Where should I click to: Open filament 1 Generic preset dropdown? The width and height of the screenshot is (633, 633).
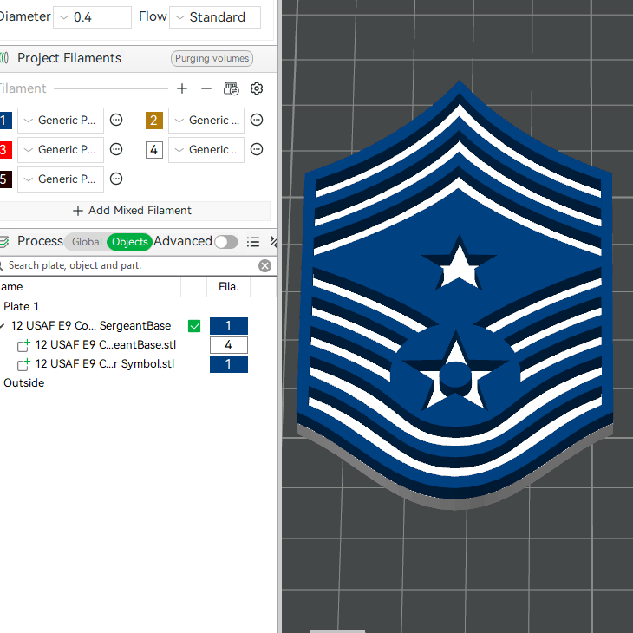coord(61,121)
